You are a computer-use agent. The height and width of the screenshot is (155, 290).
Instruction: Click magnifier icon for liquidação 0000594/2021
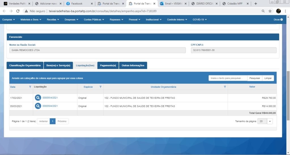tap(38, 106)
